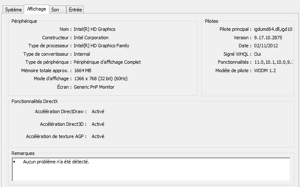Click the 'Type de périphérique :' label

point(48,62)
